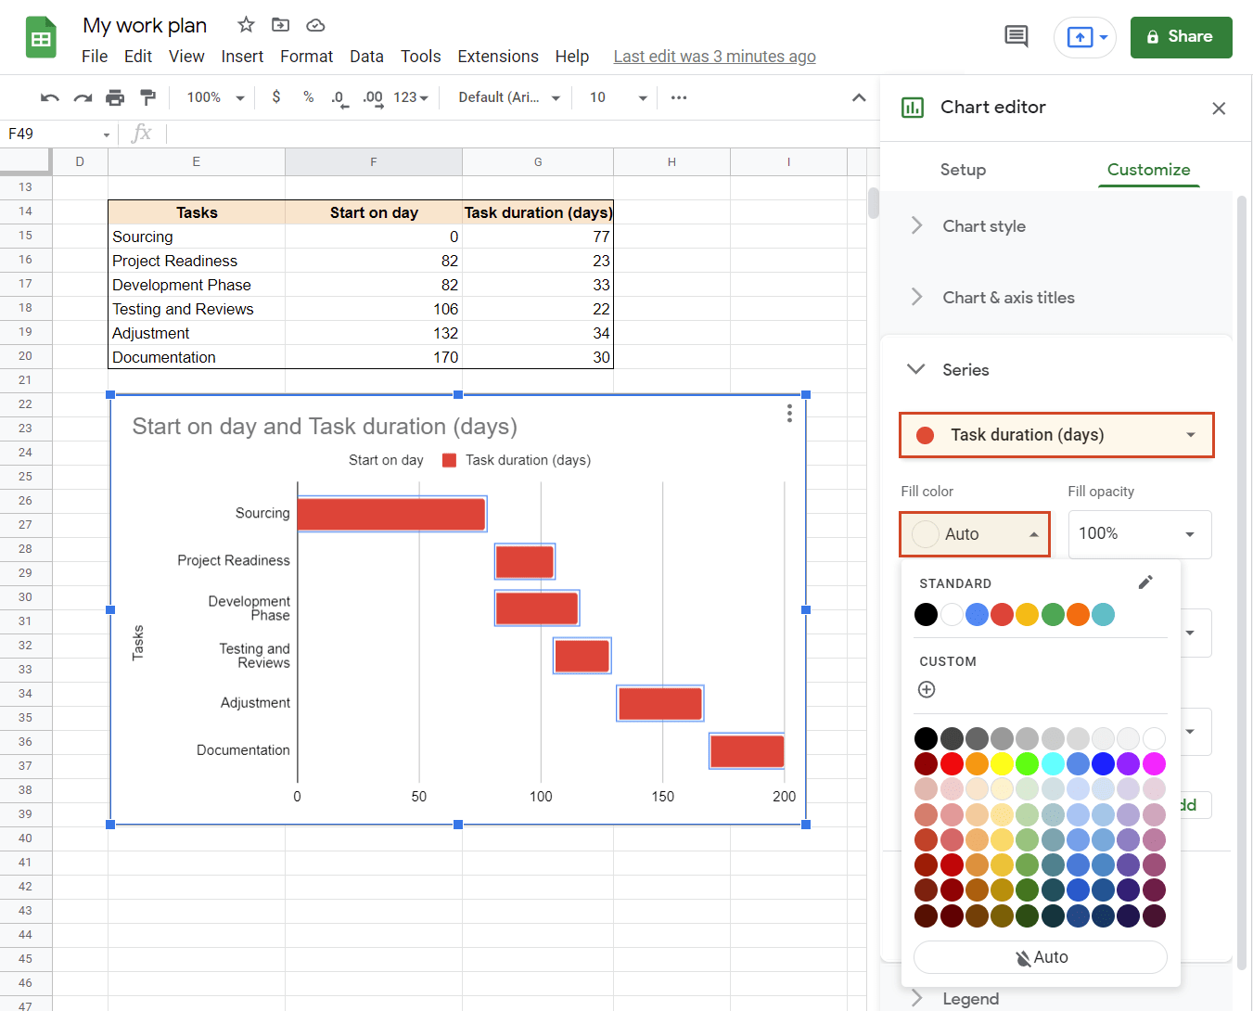Increase decimal places

373,97
